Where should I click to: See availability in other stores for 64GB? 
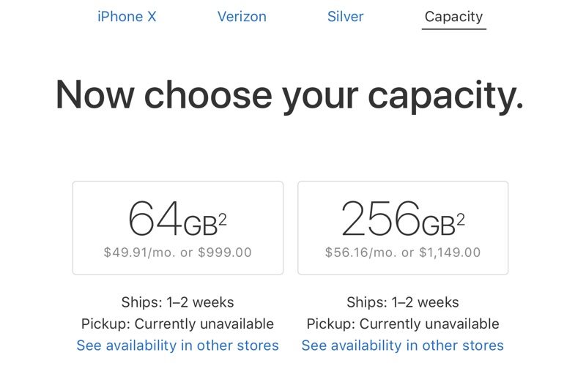coord(177,345)
